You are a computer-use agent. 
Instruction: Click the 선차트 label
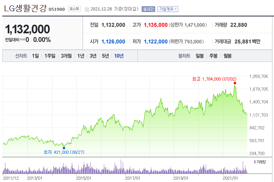tap(21, 56)
